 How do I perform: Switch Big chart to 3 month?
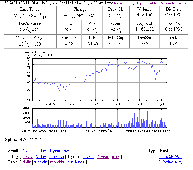pos(56,157)
